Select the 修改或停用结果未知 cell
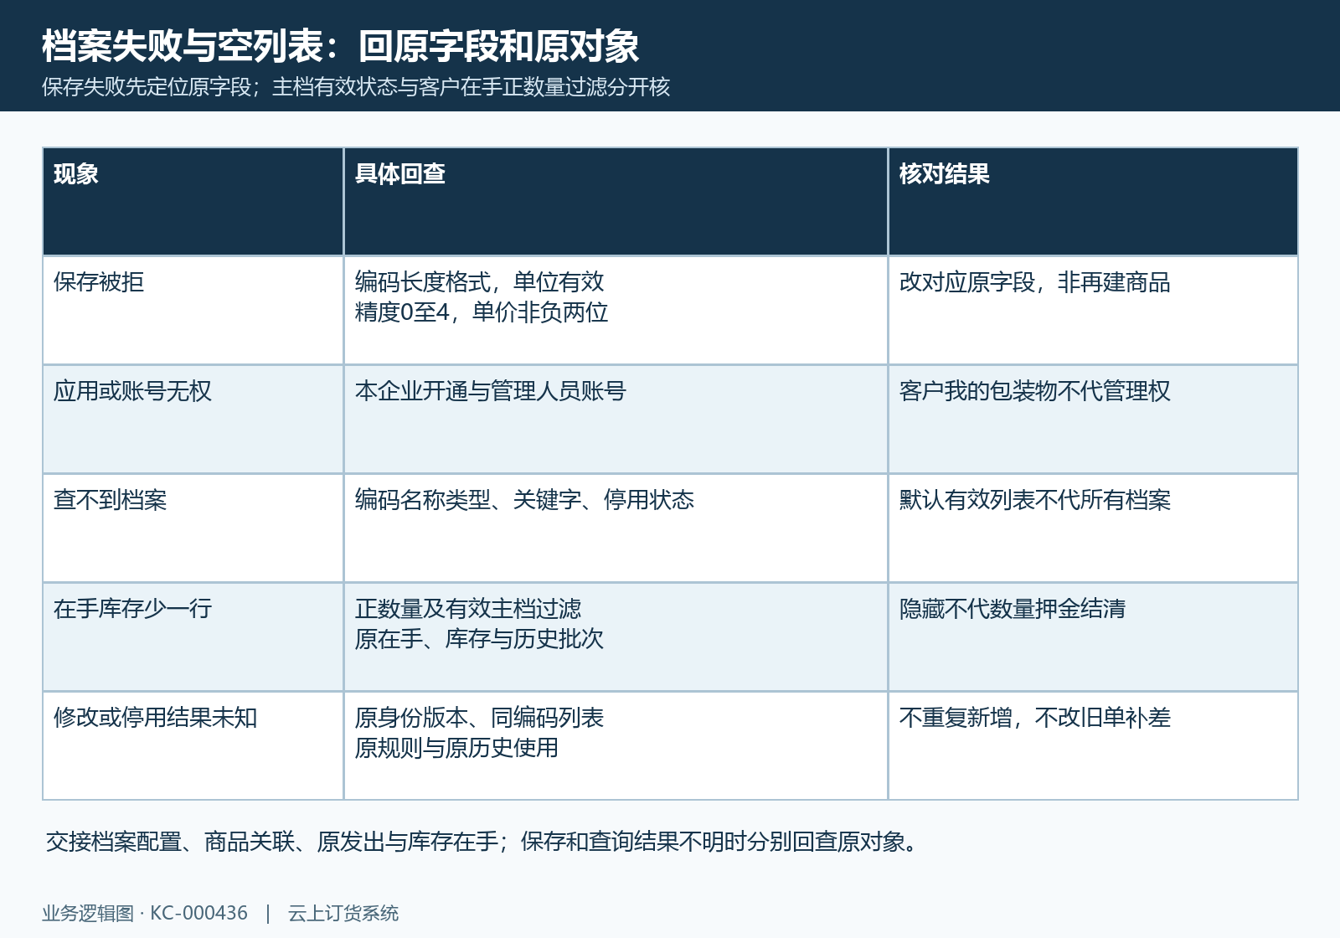This screenshot has height=938, width=1340. 193,746
